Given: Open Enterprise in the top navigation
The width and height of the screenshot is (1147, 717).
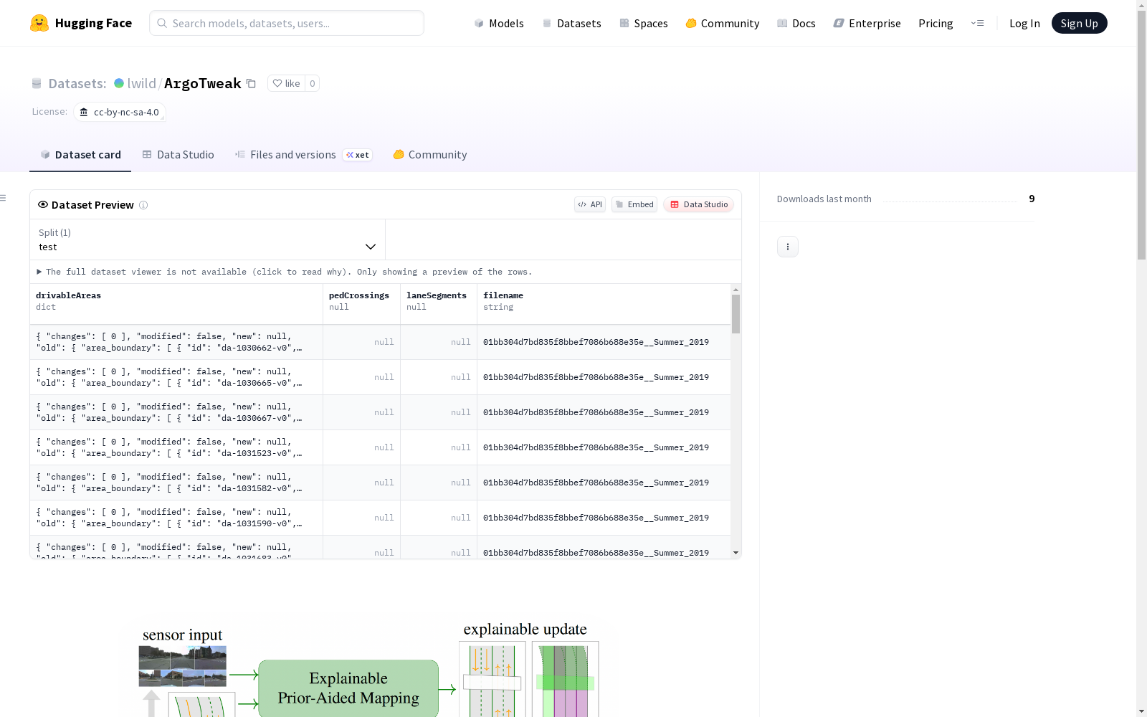Looking at the screenshot, I should (867, 23).
